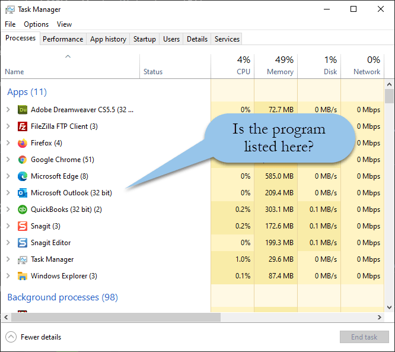This screenshot has width=395, height=352.
Task: Expand the Firefox (4) process group
Action: [x=8, y=143]
